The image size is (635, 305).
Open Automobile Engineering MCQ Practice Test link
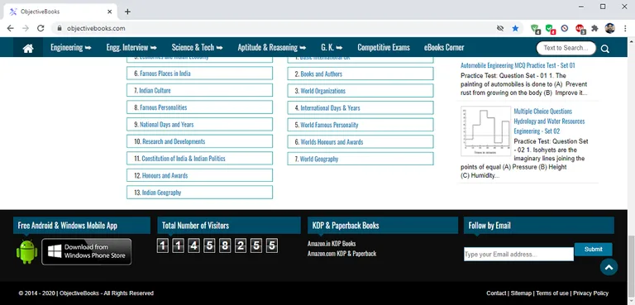point(518,65)
